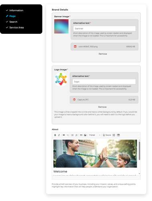Screen dimensions: 152x201
Task: Click the scroll down arrow in About editor
Action: tap(140, 174)
